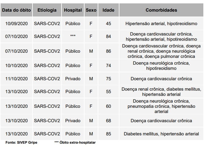Select the "Idade" column header
Screen dimensions: 211x151
click(x=108, y=10)
